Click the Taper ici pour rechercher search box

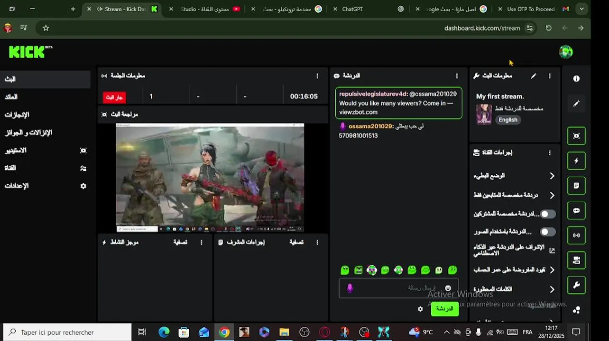pos(67,332)
